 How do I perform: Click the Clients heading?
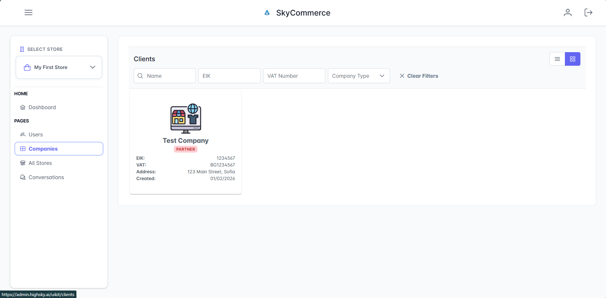pos(144,59)
